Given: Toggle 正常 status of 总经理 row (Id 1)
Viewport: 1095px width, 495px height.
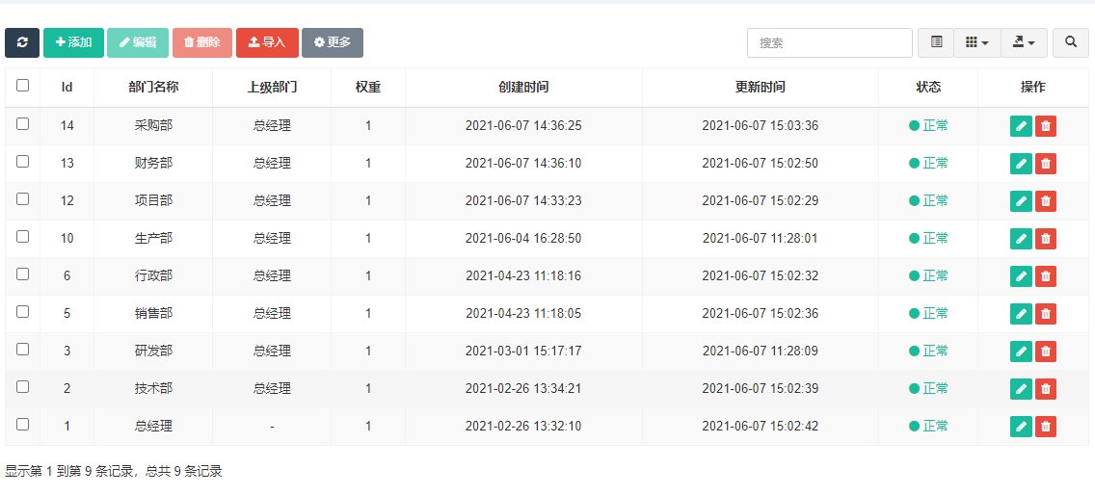Looking at the screenshot, I should click(x=928, y=426).
